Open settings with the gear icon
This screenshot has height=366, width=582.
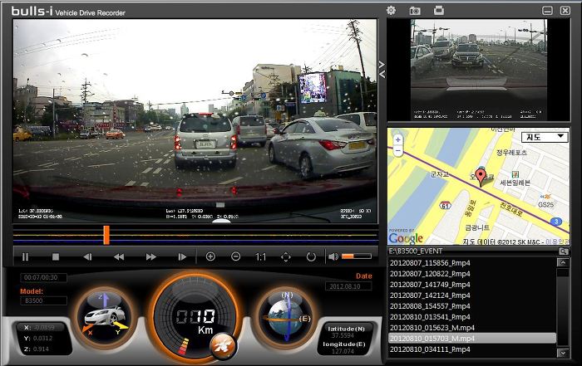[x=391, y=10]
